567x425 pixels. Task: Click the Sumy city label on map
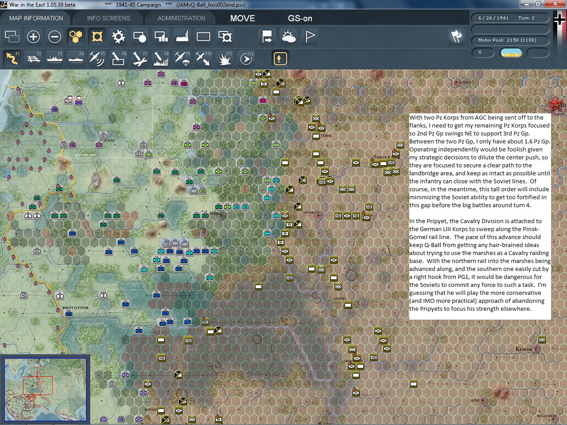pos(475,401)
